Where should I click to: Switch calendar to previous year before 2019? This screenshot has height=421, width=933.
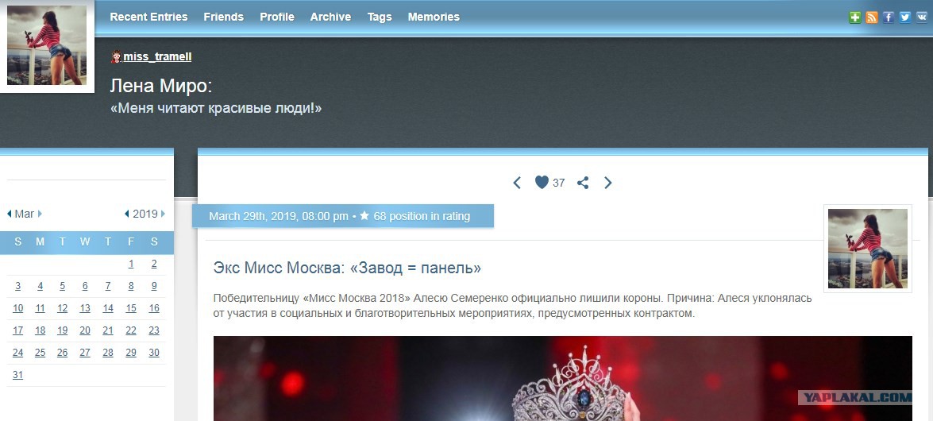click(x=127, y=214)
